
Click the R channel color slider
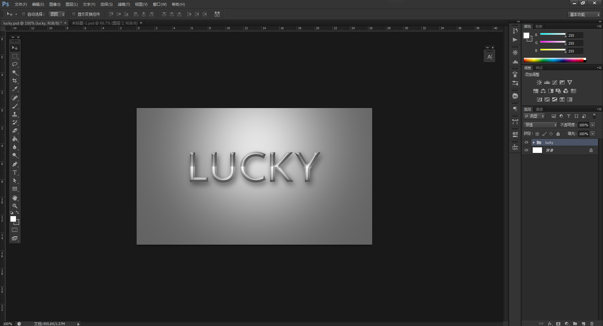coord(553,34)
